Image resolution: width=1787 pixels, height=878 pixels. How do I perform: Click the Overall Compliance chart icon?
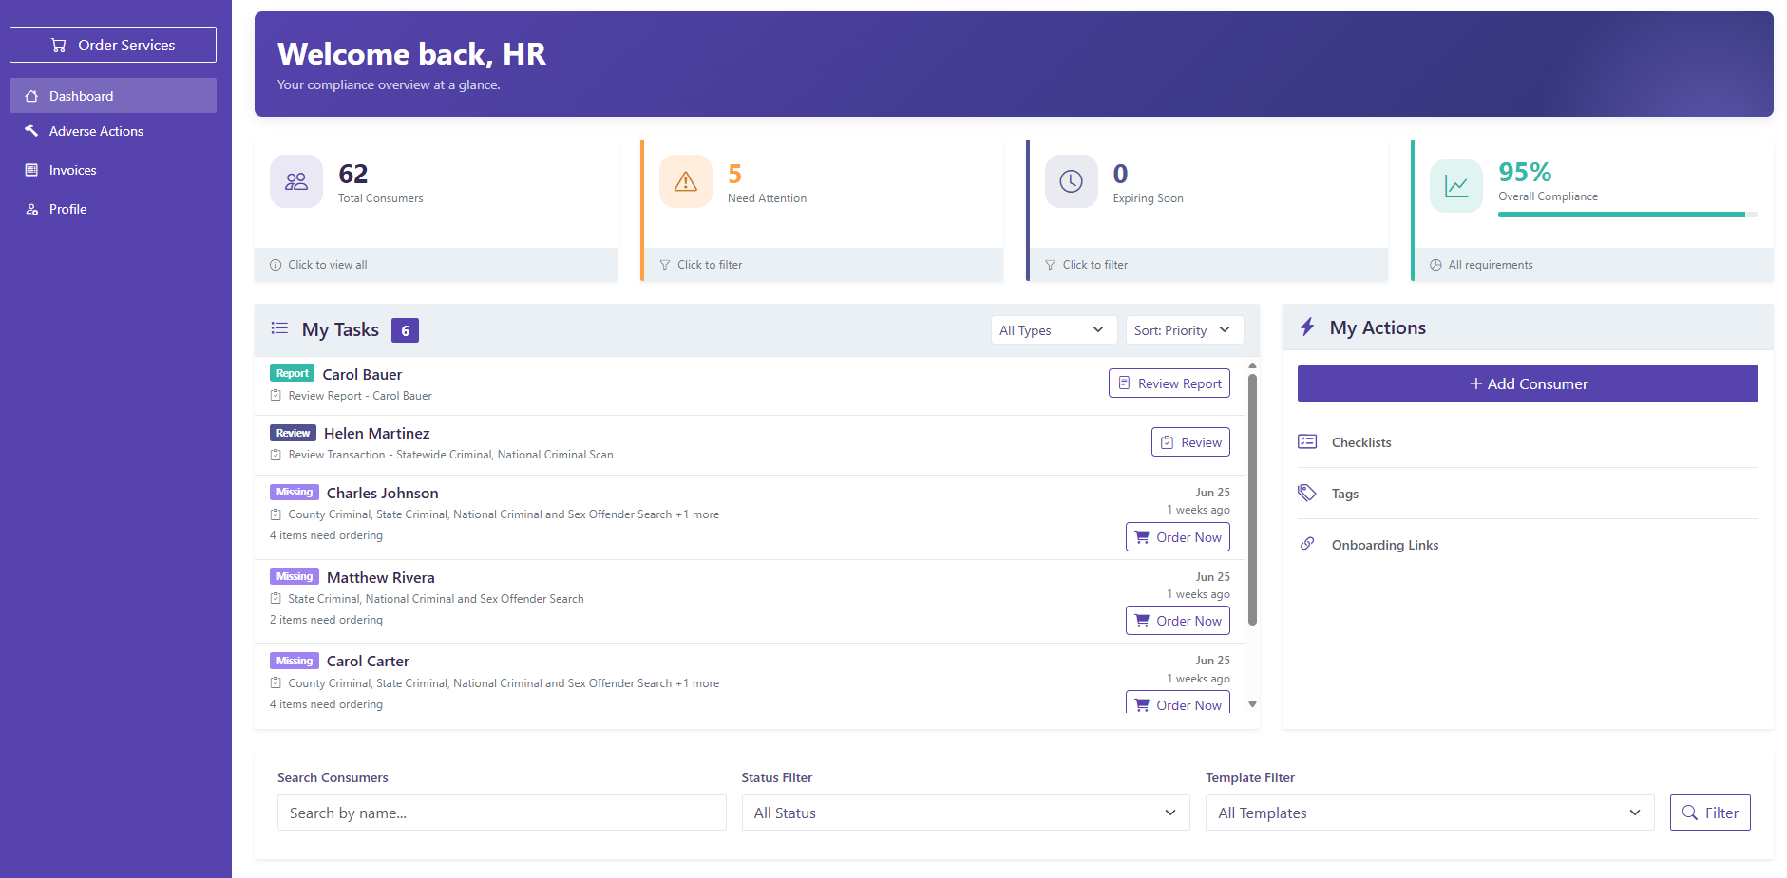click(1456, 186)
